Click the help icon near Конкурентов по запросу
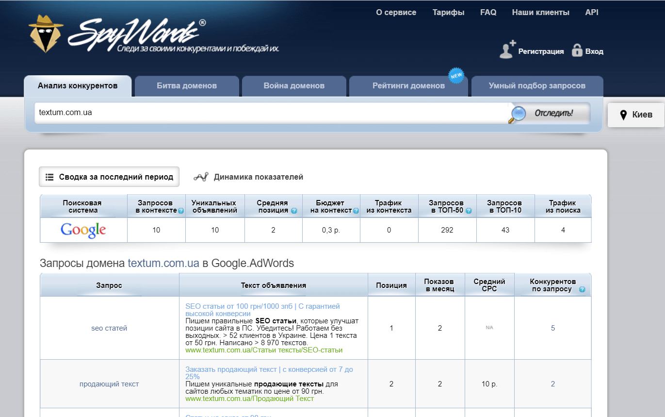 [x=582, y=289]
